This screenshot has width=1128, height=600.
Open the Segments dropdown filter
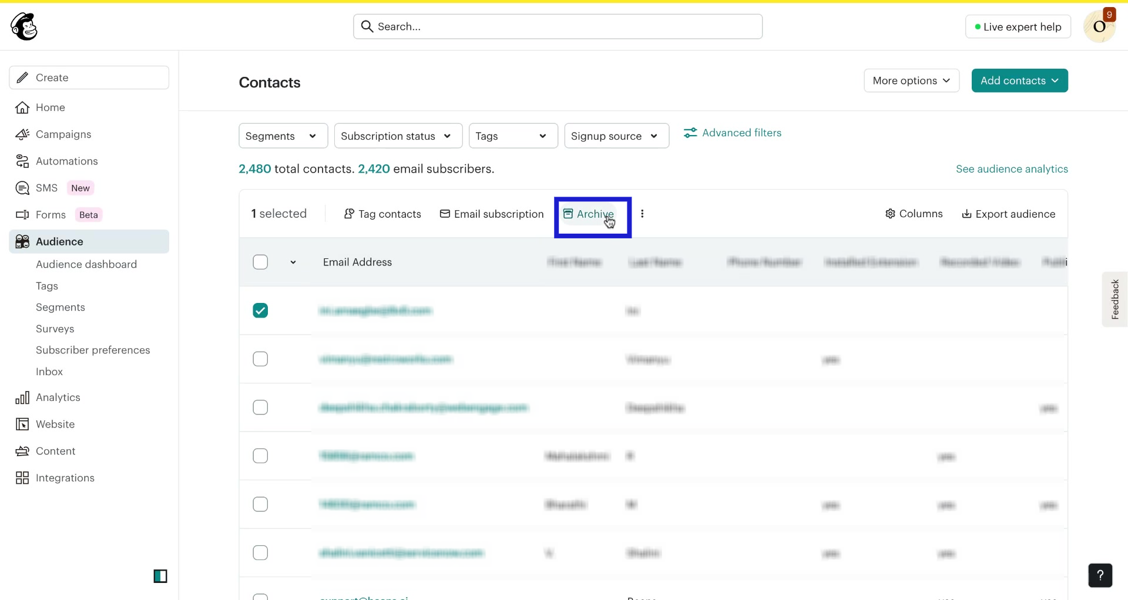tap(283, 136)
